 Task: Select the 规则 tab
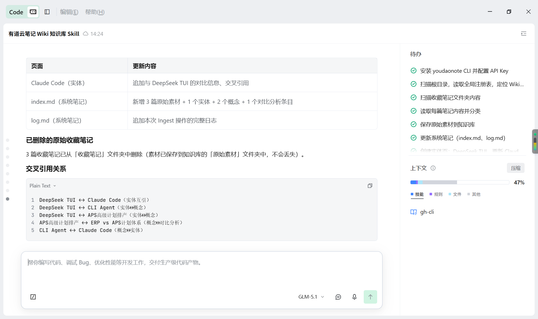pos(436,194)
